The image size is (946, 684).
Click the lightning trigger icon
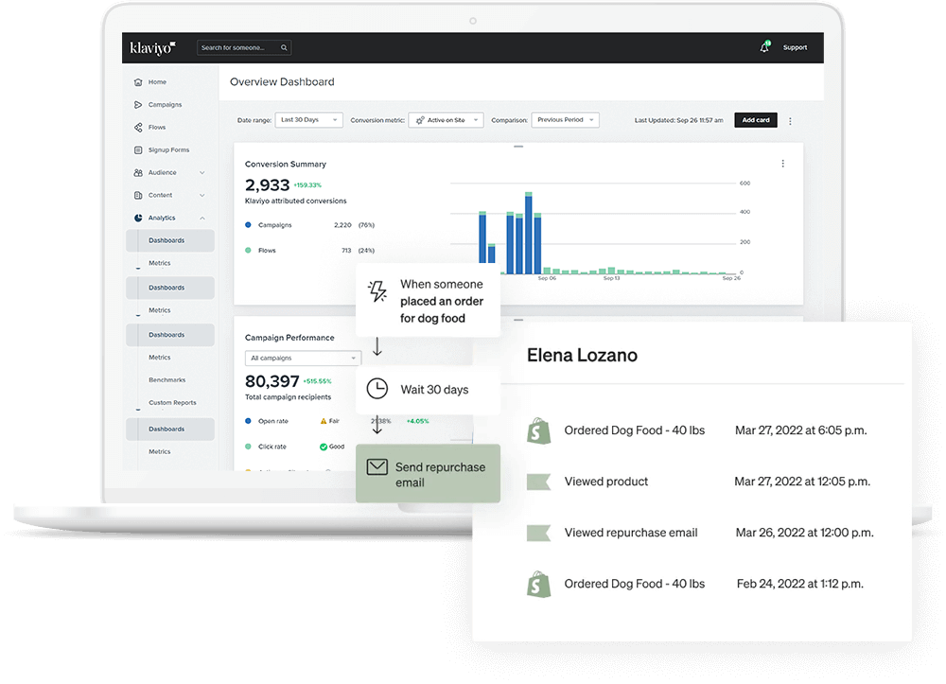(377, 291)
